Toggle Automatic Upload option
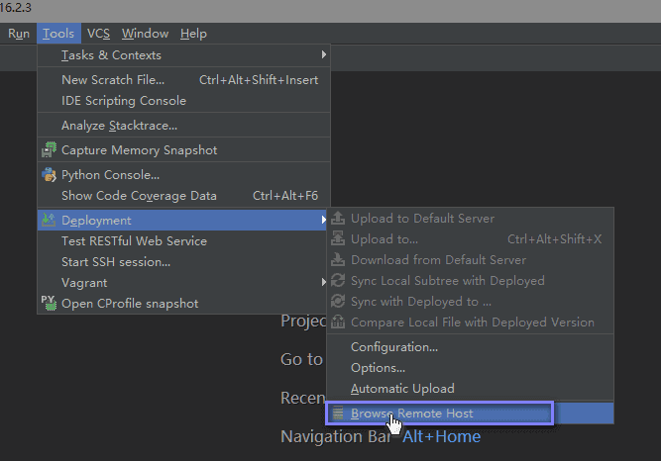Image resolution: width=661 pixels, height=461 pixels. (402, 389)
